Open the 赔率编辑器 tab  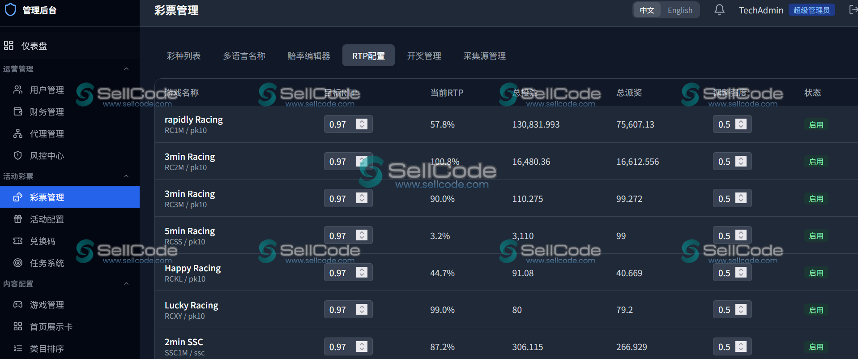pyautogui.click(x=309, y=56)
